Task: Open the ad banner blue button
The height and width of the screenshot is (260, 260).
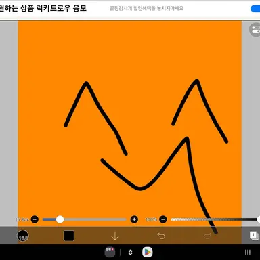Action: 255,9
